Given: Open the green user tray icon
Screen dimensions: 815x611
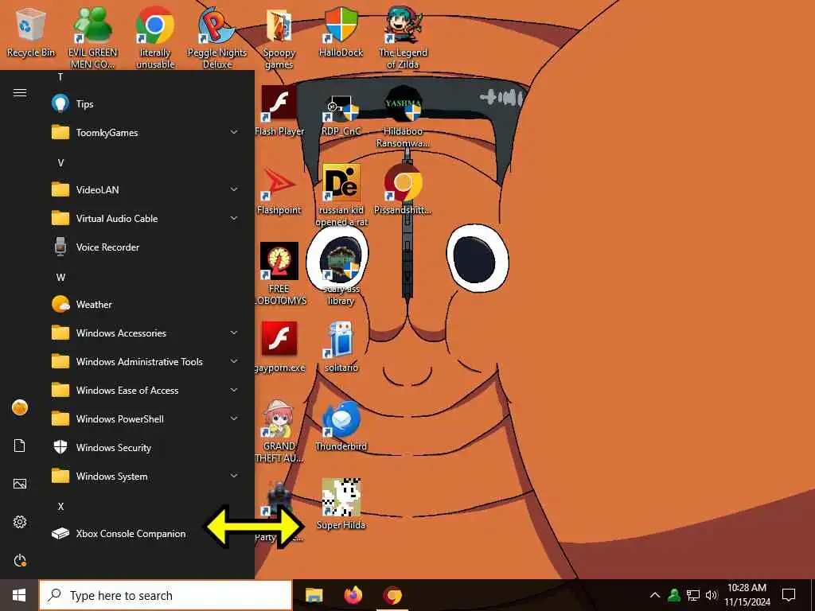Looking at the screenshot, I should click(674, 595).
